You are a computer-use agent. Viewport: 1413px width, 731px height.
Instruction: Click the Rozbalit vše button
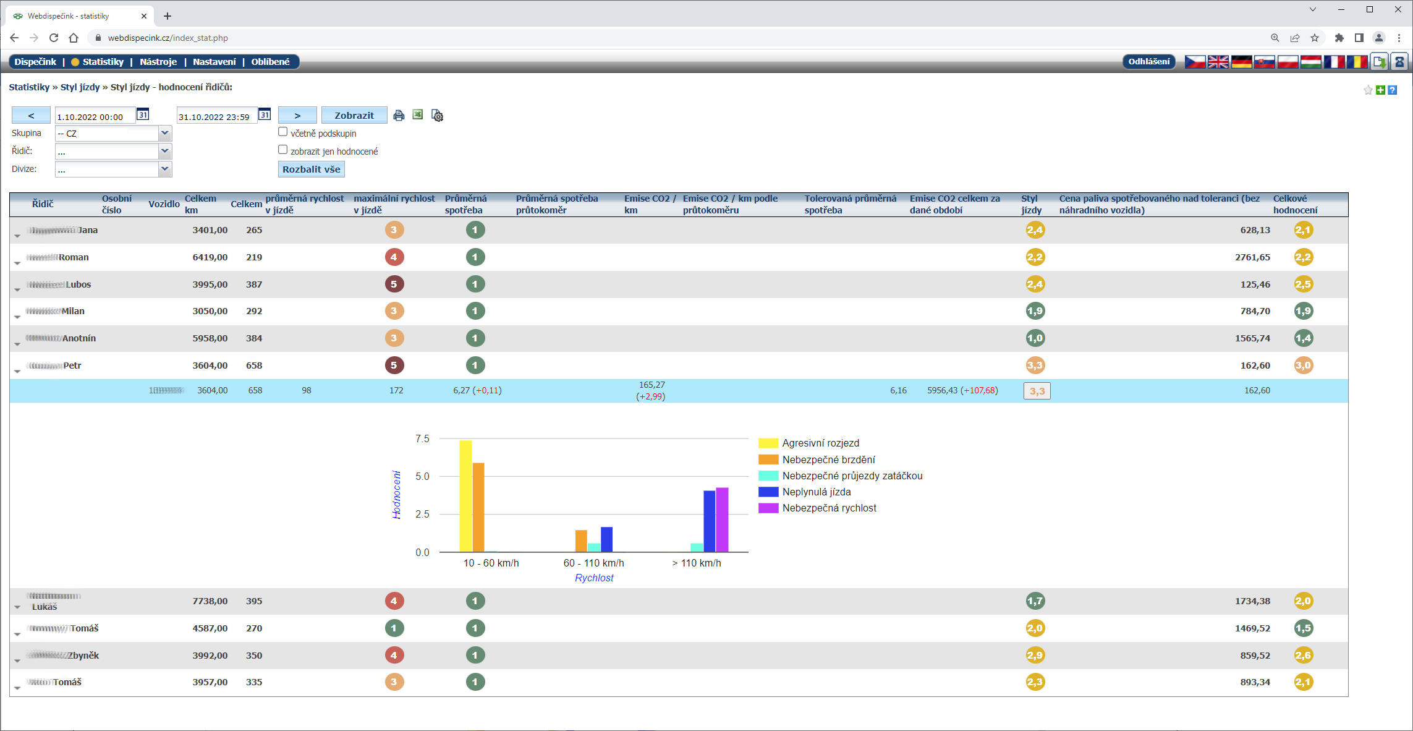coord(311,169)
